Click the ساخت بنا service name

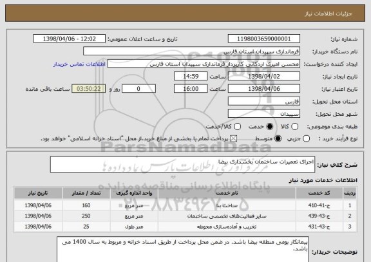click(227, 205)
